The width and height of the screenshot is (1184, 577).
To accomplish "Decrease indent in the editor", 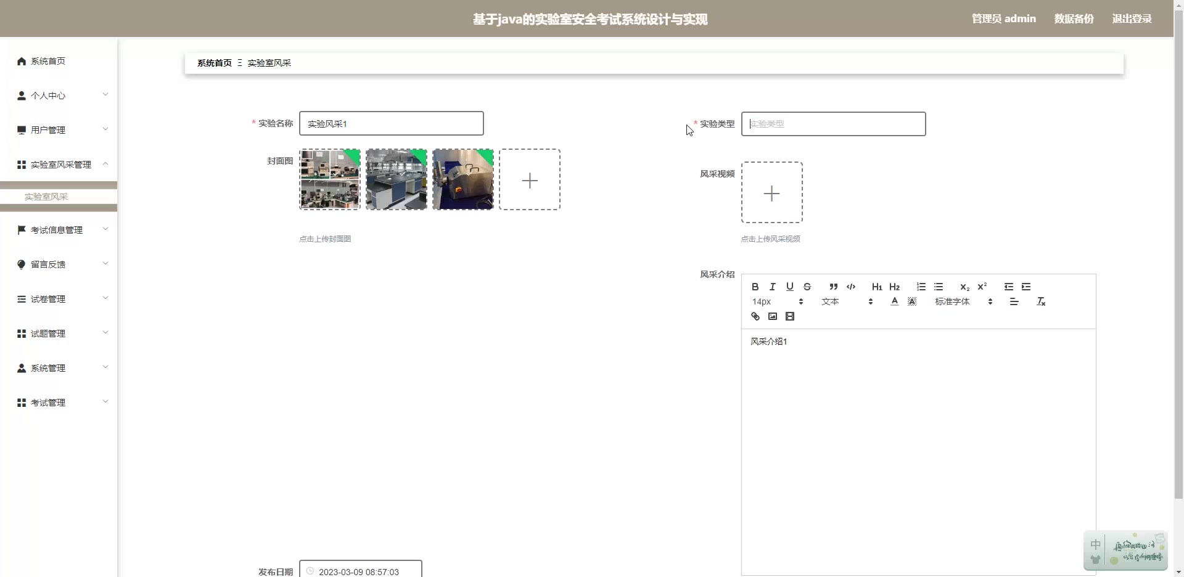I will [x=1008, y=287].
